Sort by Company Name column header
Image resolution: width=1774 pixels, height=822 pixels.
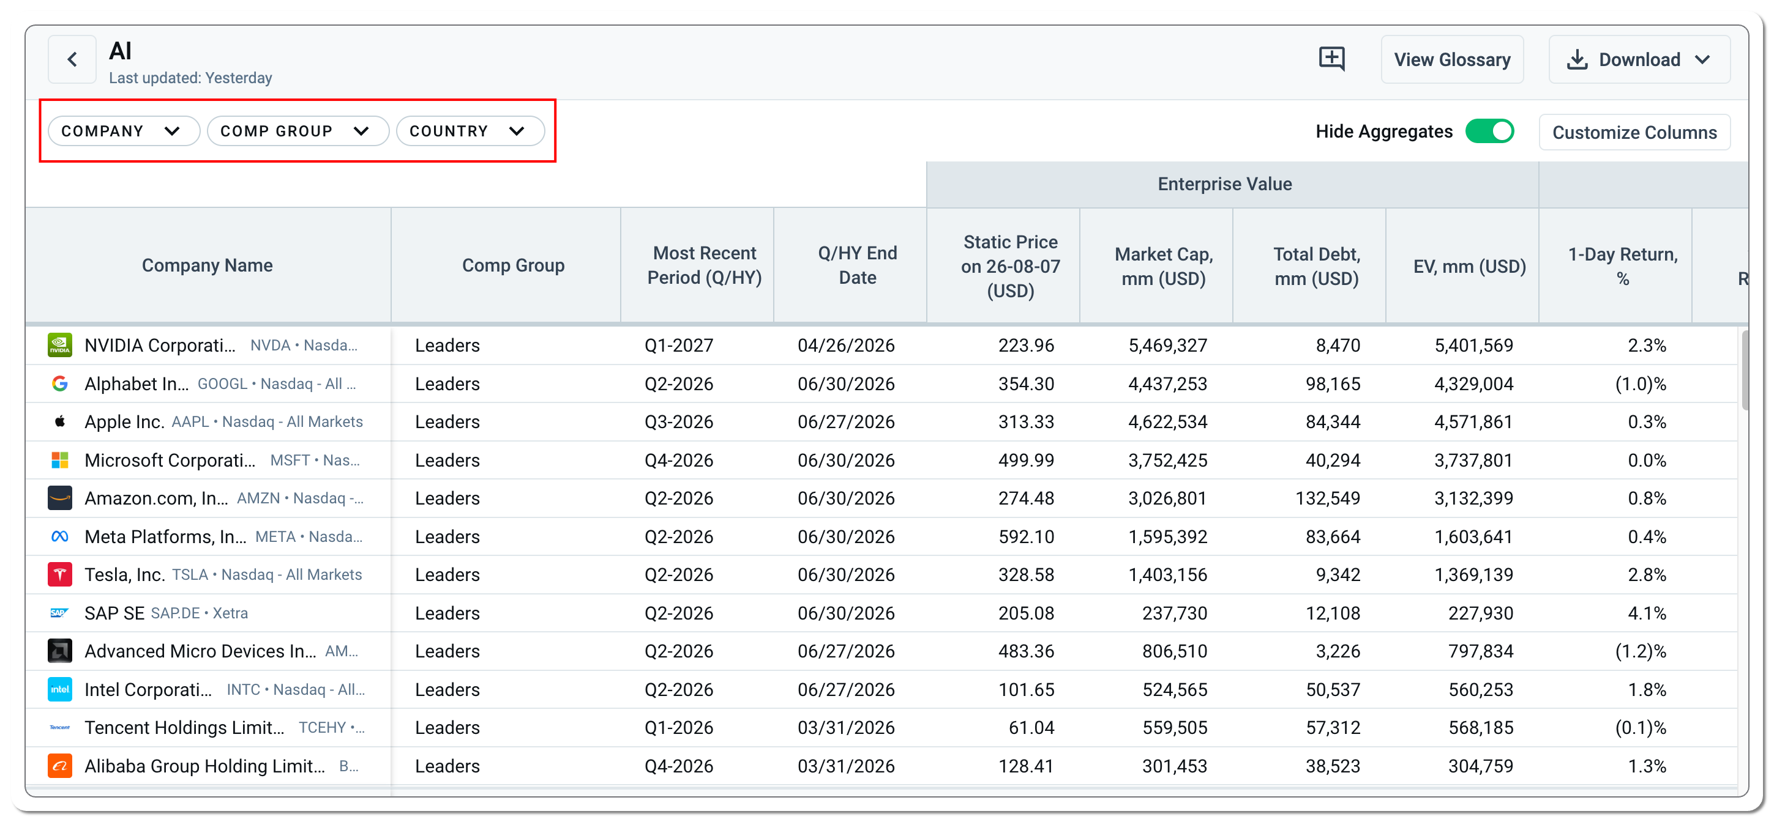point(208,265)
